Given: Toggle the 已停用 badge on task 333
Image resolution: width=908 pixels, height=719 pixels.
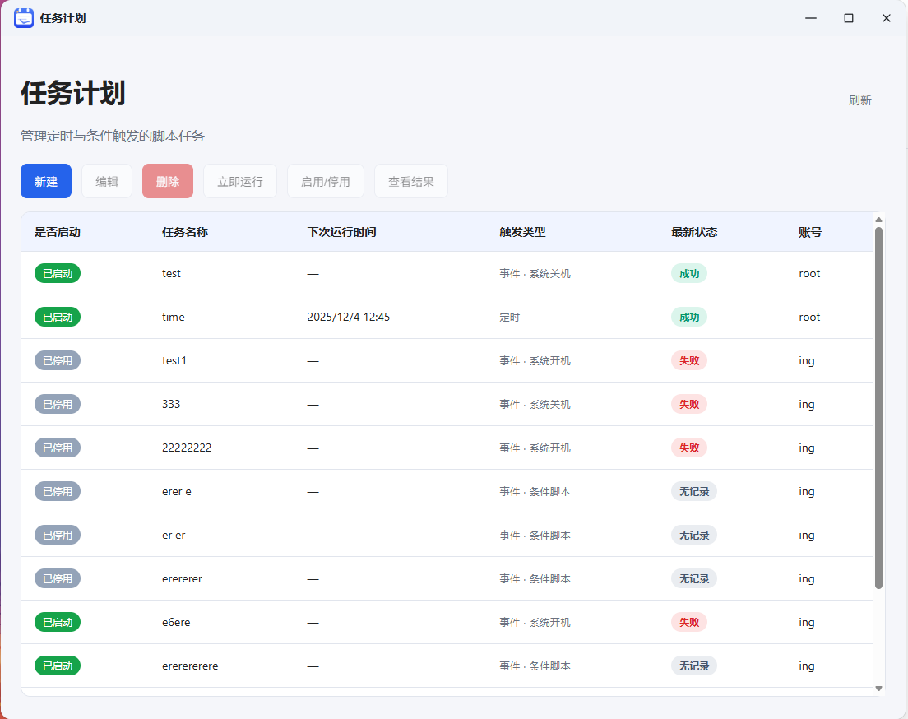Looking at the screenshot, I should (x=57, y=404).
